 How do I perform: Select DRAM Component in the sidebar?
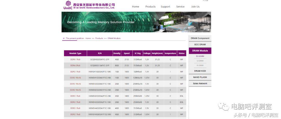[x=200, y=38]
